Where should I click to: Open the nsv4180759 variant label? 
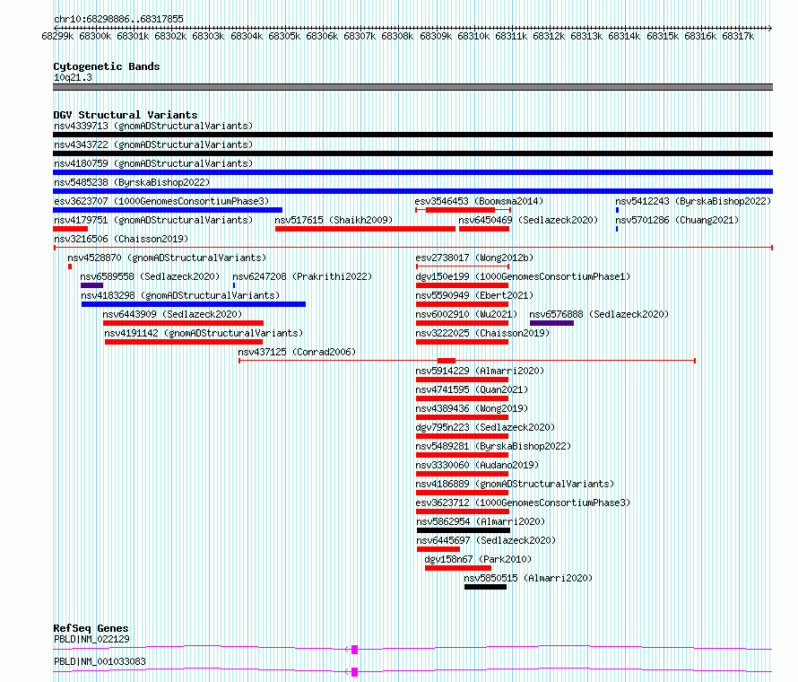[x=153, y=163]
